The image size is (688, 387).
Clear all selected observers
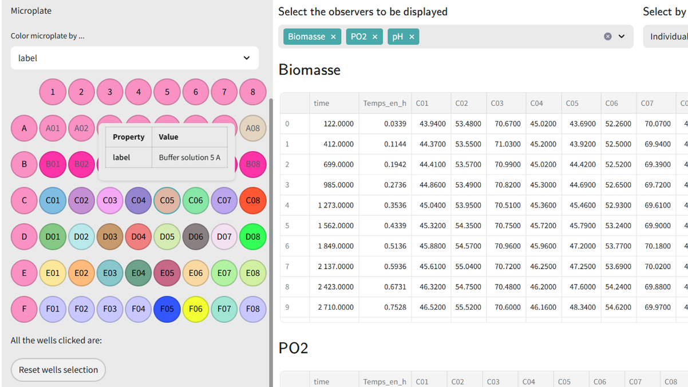point(607,37)
